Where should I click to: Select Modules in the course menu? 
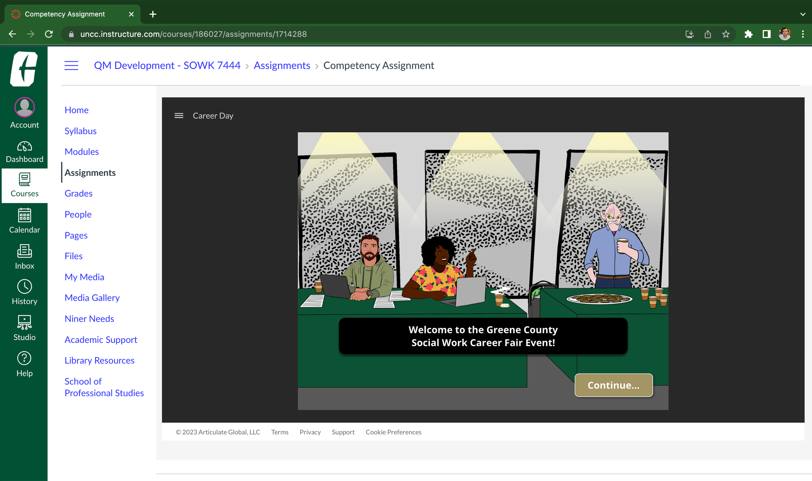pos(82,152)
